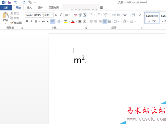Align text left
Image resolution: width=166 pixels, height=124 pixels.
tap(91, 21)
